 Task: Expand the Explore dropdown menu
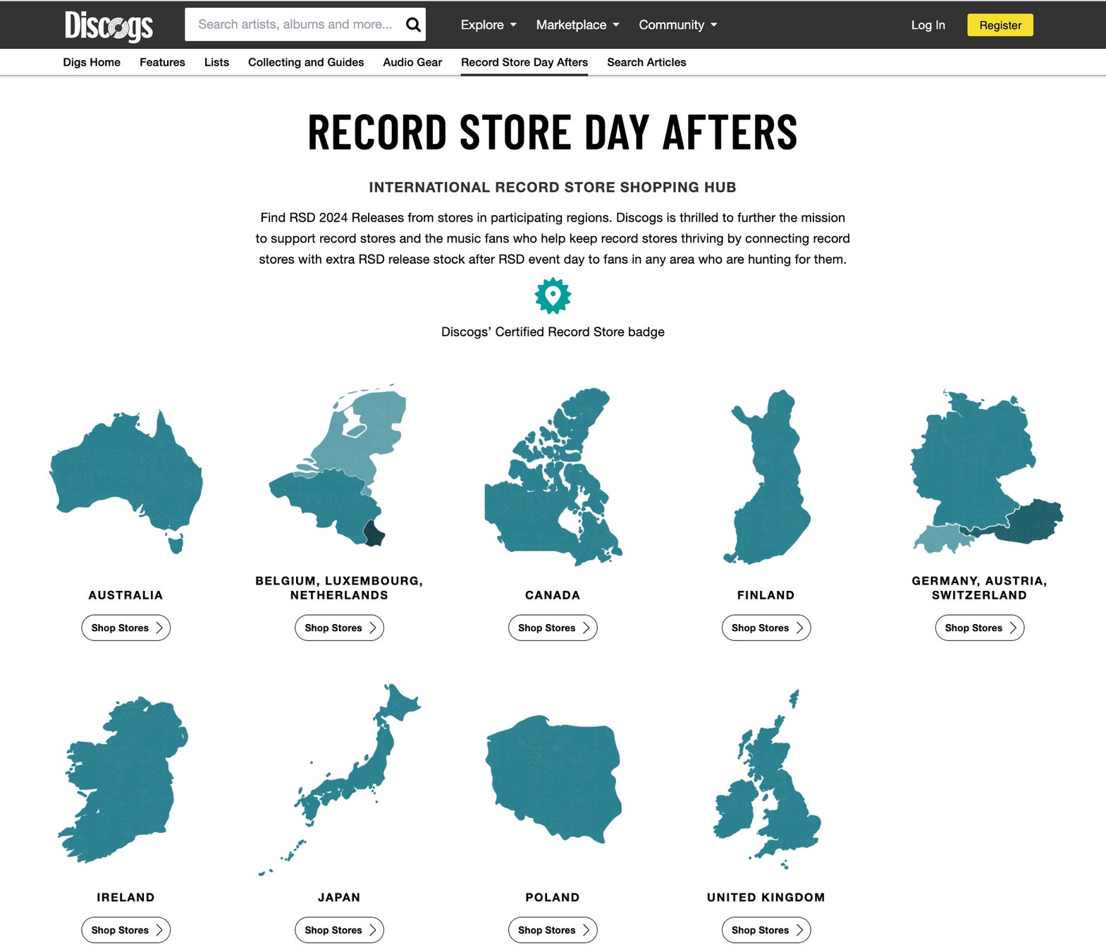489,25
